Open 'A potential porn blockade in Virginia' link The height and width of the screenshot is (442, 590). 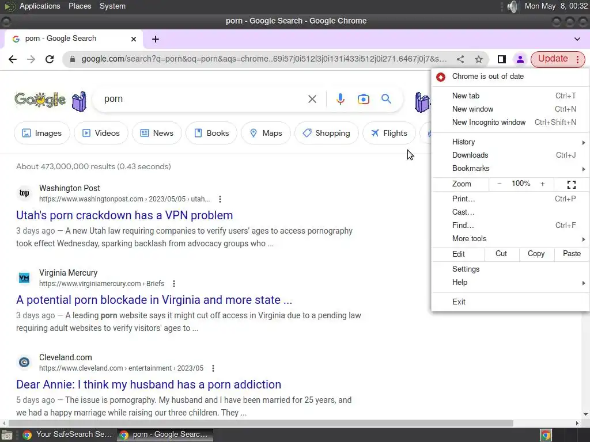(x=154, y=300)
